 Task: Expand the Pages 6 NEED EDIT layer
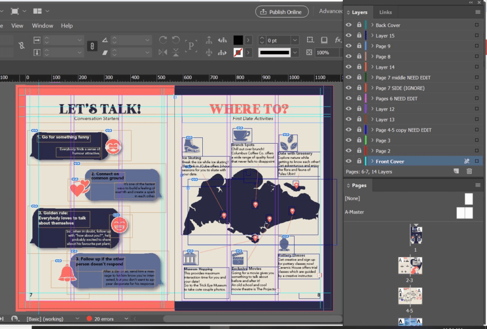pos(372,98)
